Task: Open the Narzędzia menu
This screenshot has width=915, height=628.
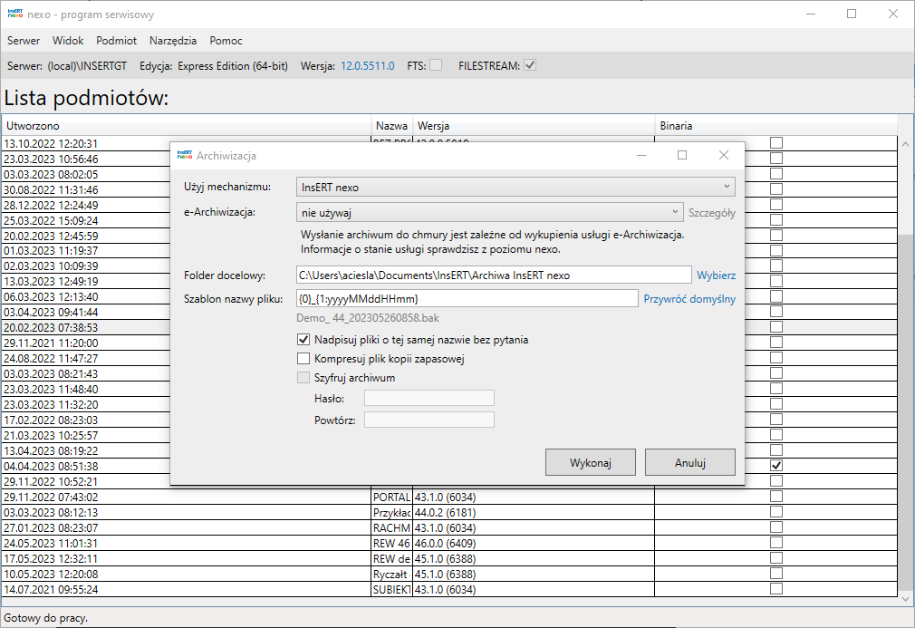Action: (173, 40)
